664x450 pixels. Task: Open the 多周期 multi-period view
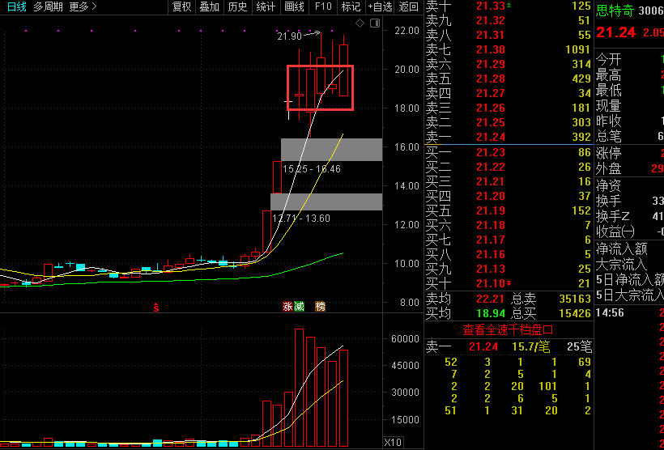pos(48,6)
